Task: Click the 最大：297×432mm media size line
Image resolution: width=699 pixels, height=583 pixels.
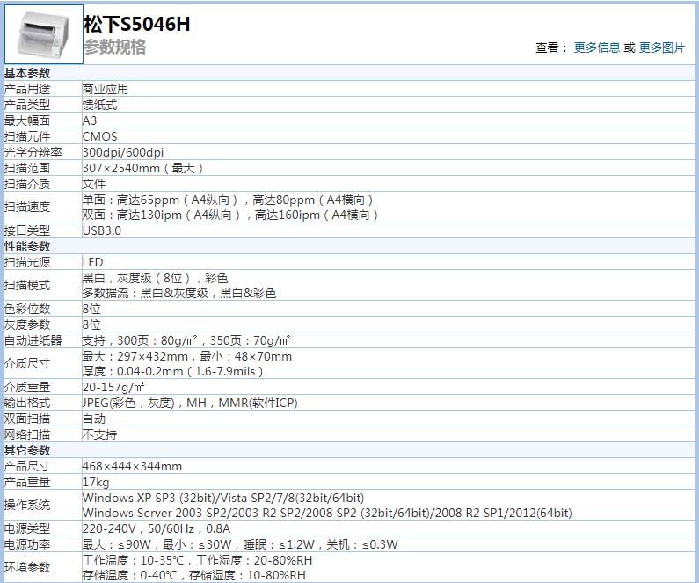Action: pyautogui.click(x=187, y=356)
